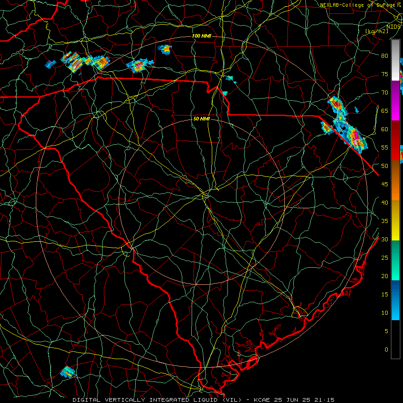Select the 60 value on the color scale
Screen dimensions: 403x403
385,129
